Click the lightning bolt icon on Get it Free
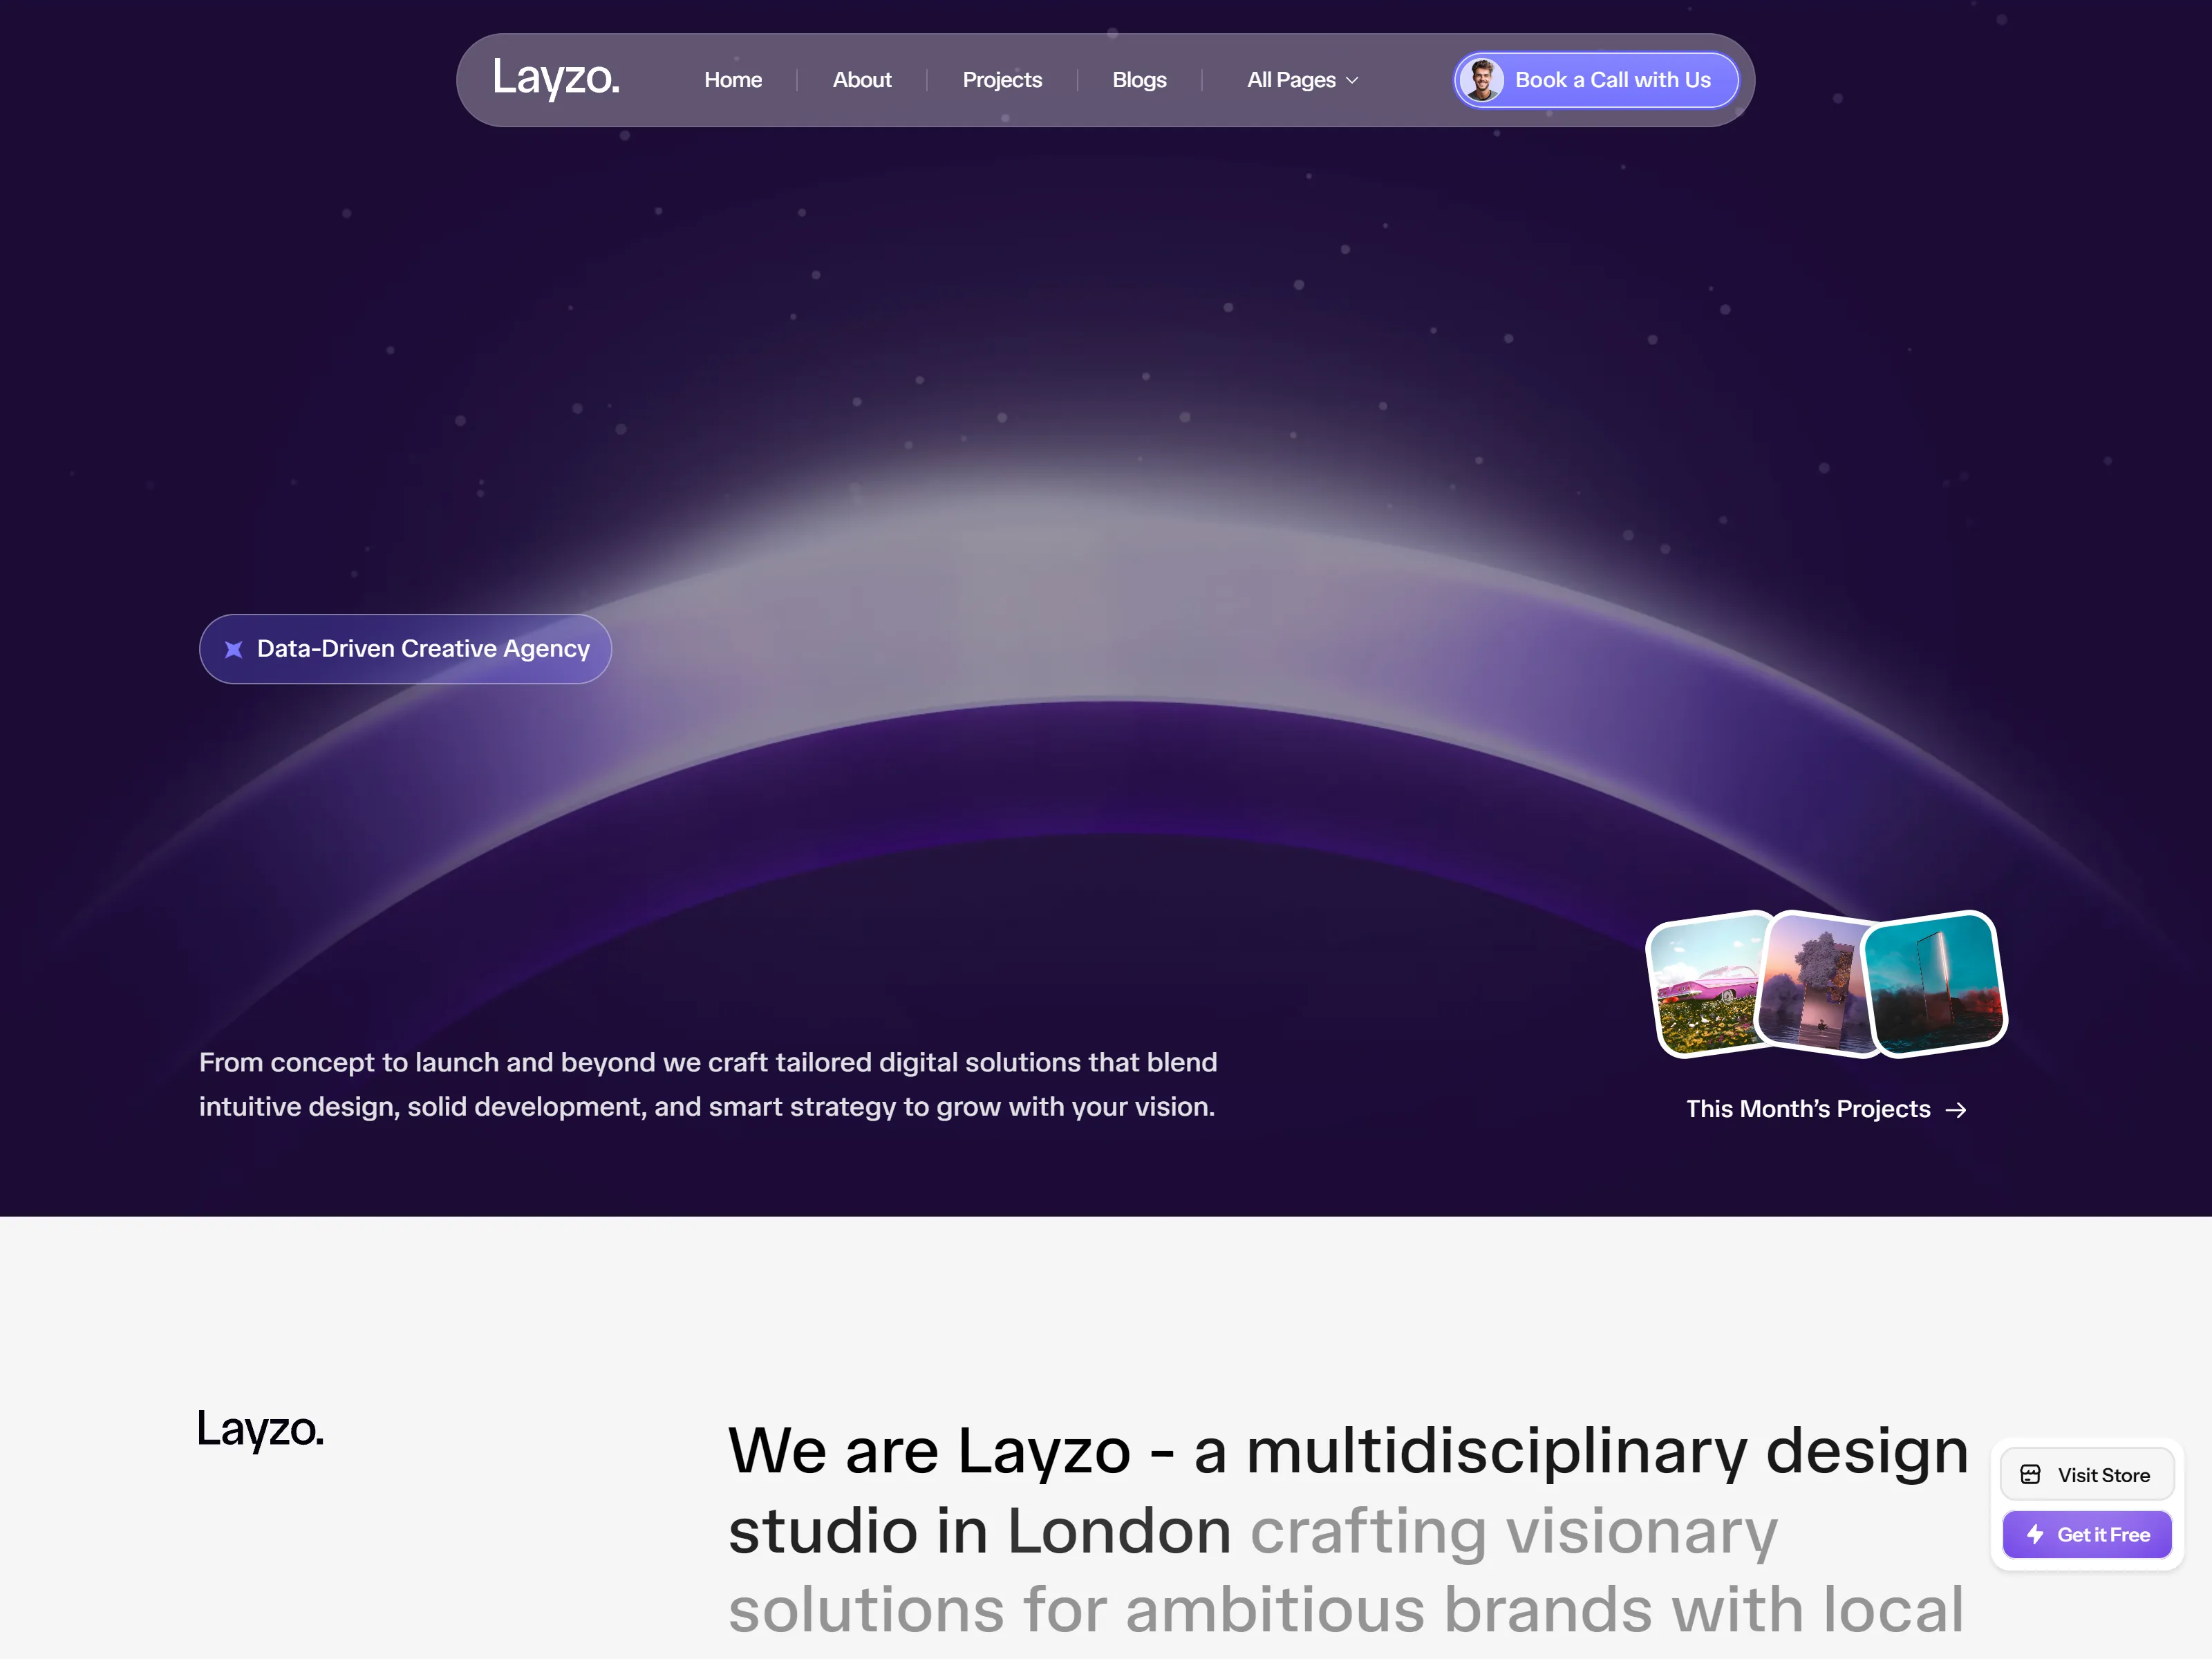 click(x=2035, y=1535)
